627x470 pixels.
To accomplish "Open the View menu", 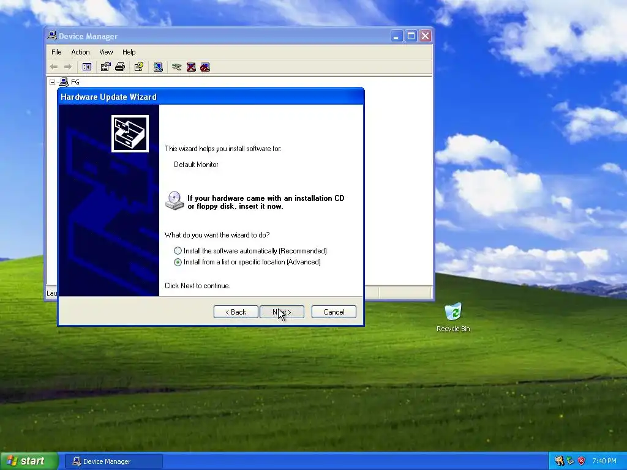I will (x=106, y=52).
